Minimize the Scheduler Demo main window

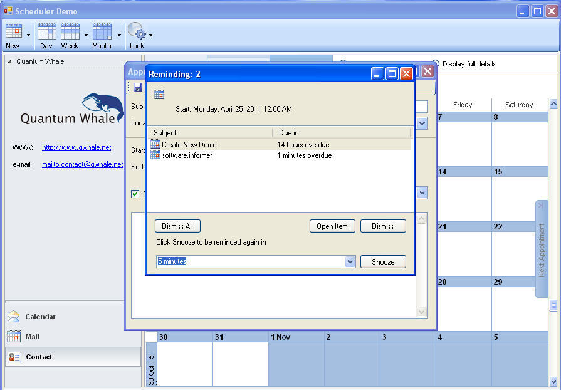click(523, 11)
